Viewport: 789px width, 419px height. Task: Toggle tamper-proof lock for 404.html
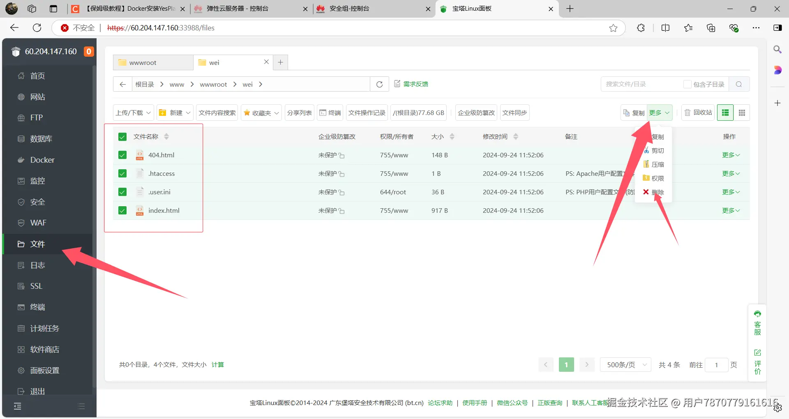[x=341, y=155]
